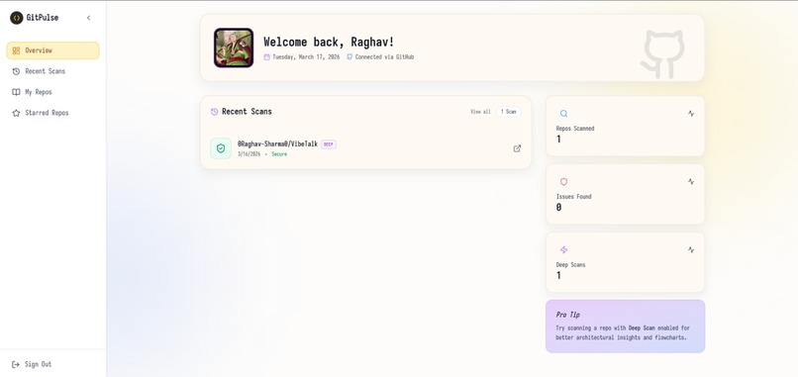Click the history icon beside sidebar Recent Scans
Image resolution: width=798 pixels, height=377 pixels.
click(16, 71)
